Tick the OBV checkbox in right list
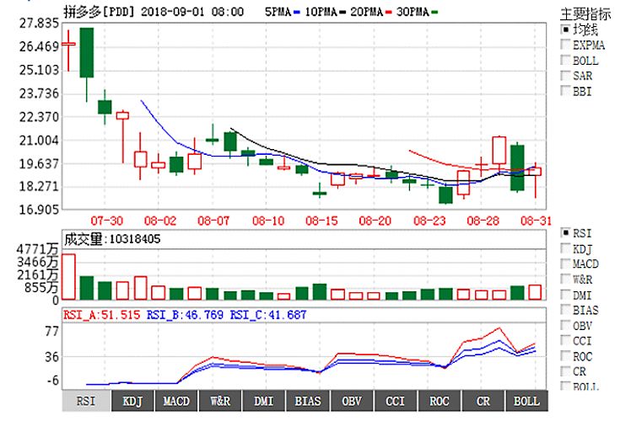The height and width of the screenshot is (421, 631). [566, 326]
